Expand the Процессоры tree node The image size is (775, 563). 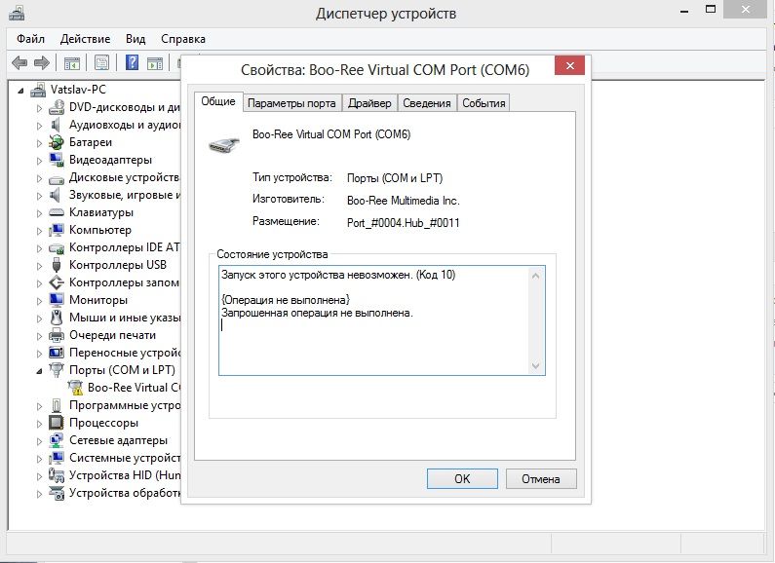[x=40, y=423]
